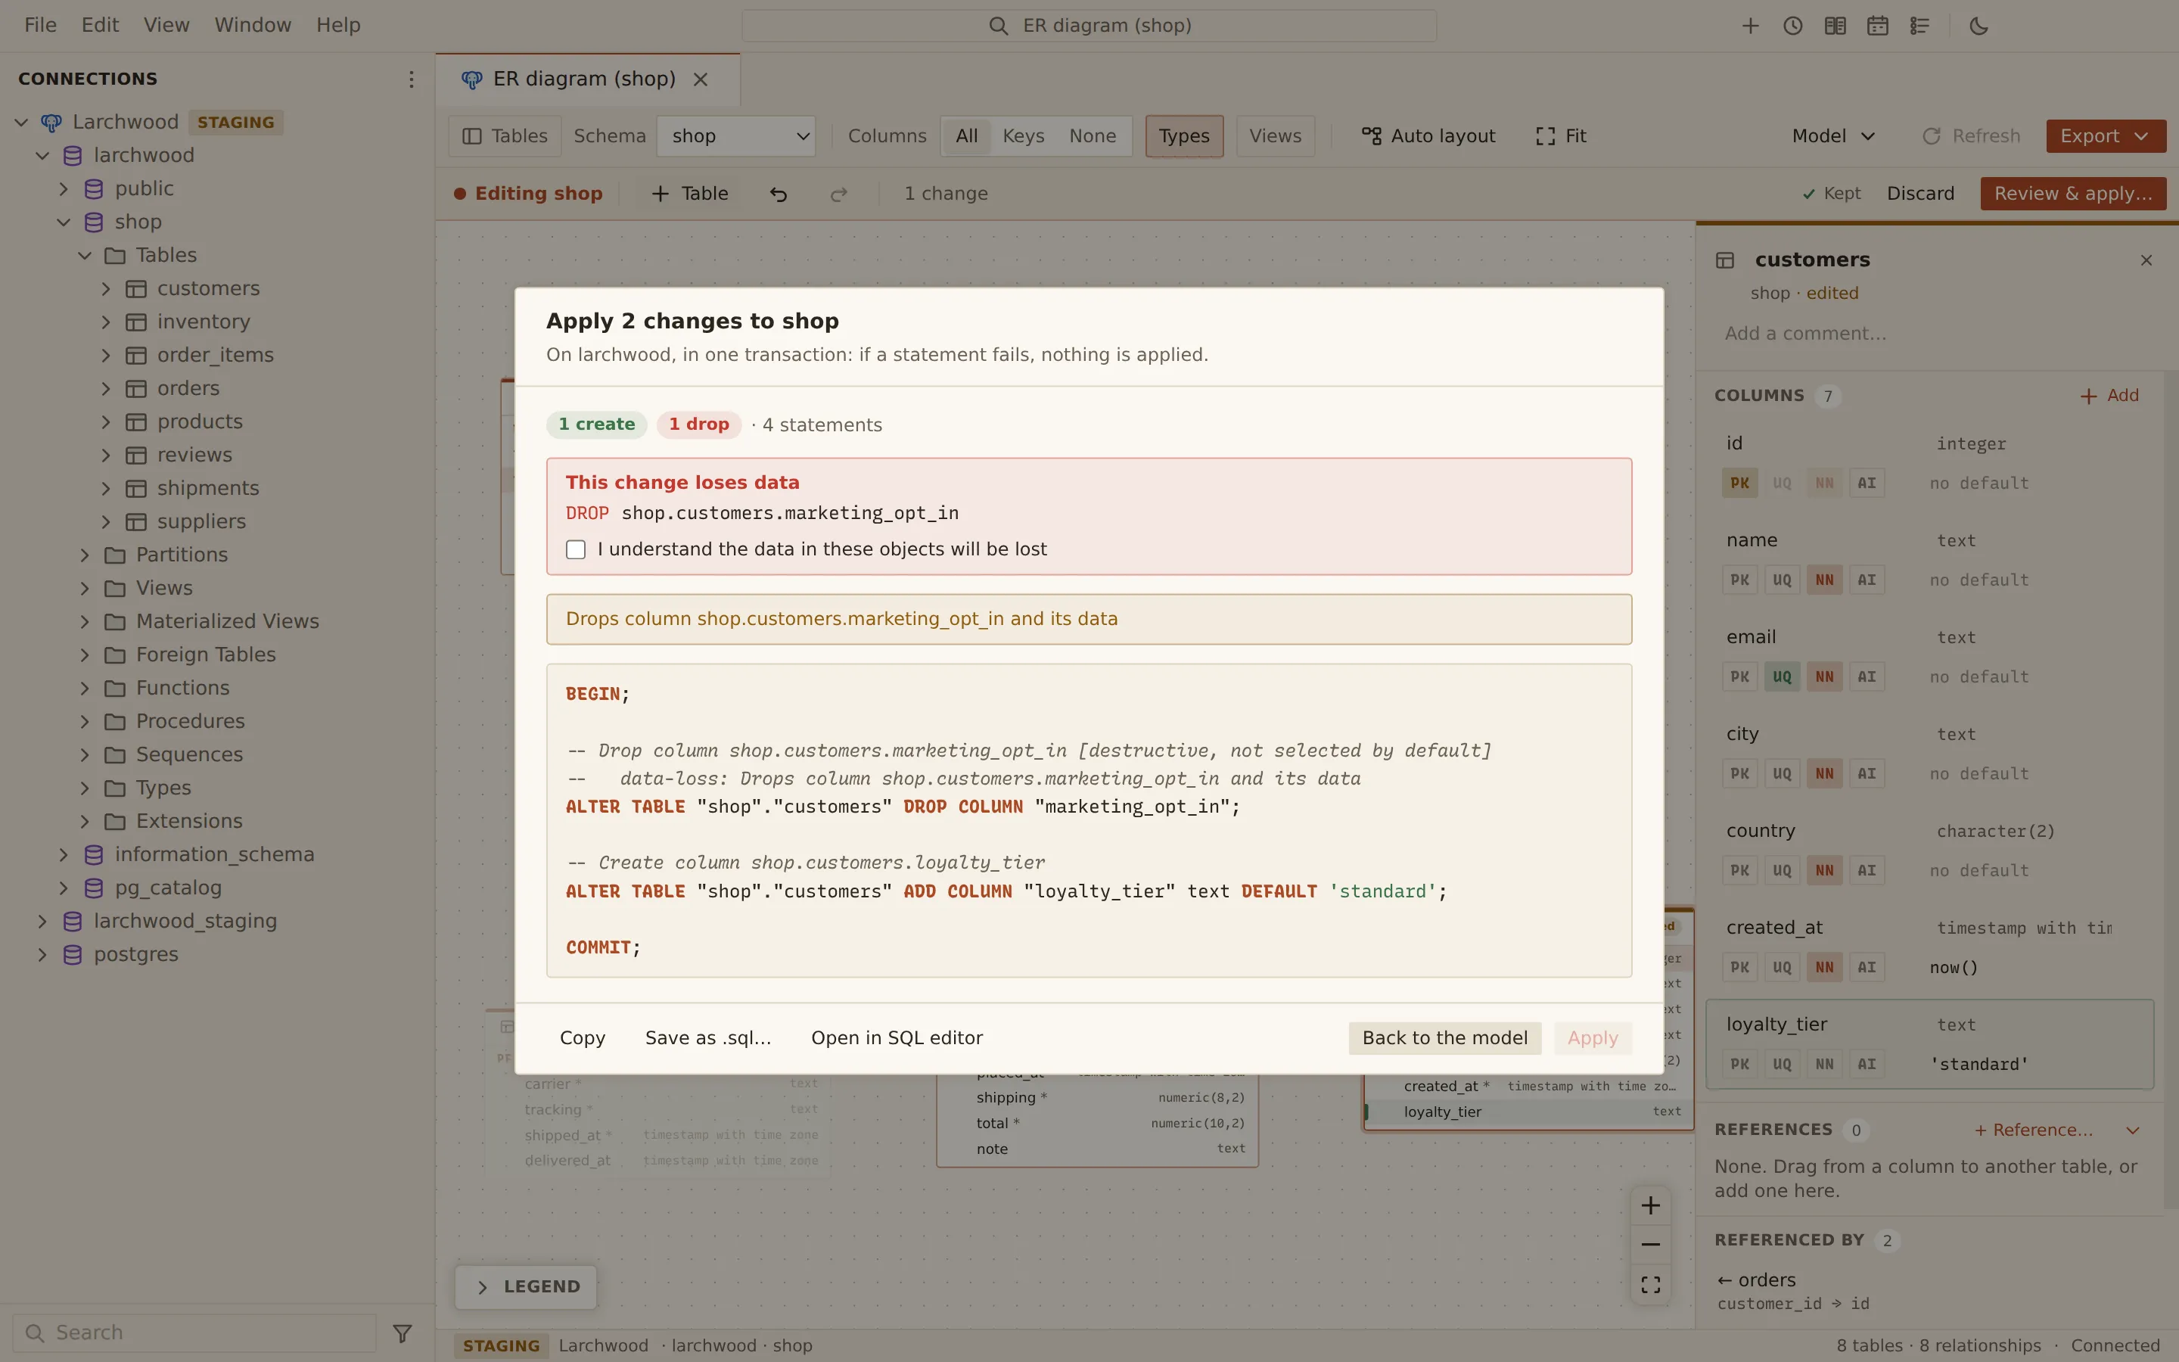2179x1362 pixels.
Task: Click Copy in the apply dialog
Action: tap(583, 1039)
